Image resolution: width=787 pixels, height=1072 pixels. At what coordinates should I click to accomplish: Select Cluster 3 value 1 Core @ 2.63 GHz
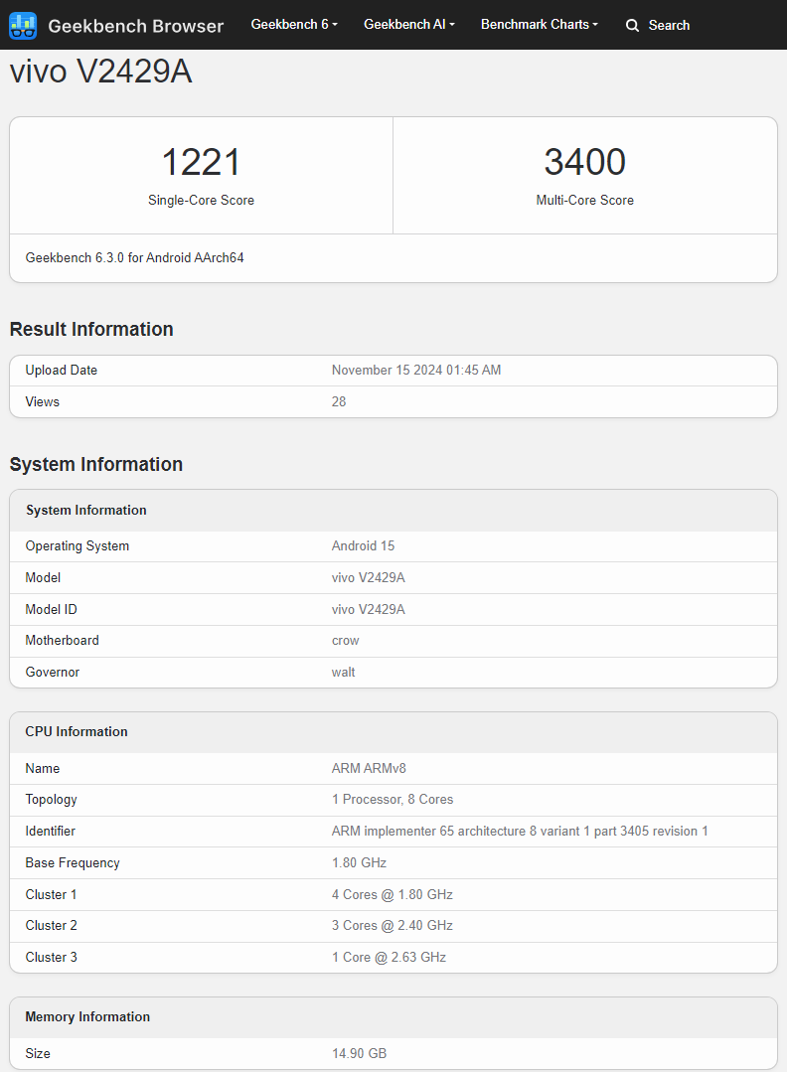390,957
